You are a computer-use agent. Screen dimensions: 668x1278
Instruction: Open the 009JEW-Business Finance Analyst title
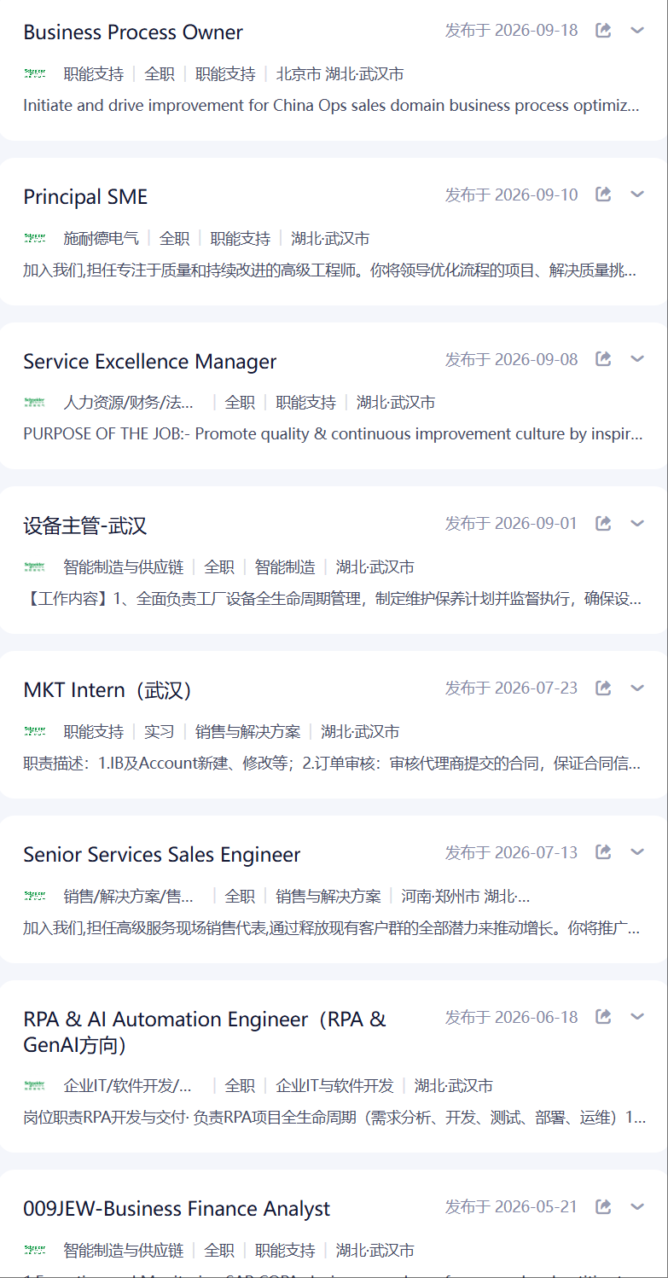(x=177, y=1209)
